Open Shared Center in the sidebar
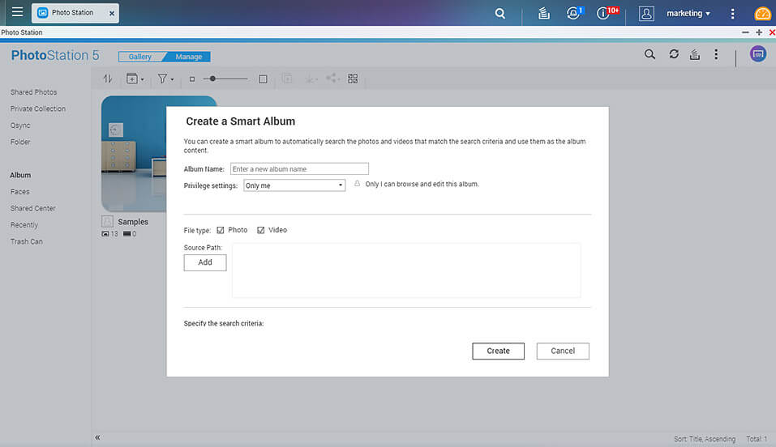The image size is (776, 447). (x=32, y=208)
